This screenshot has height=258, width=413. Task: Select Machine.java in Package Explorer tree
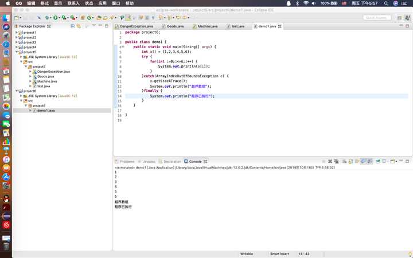47,81
